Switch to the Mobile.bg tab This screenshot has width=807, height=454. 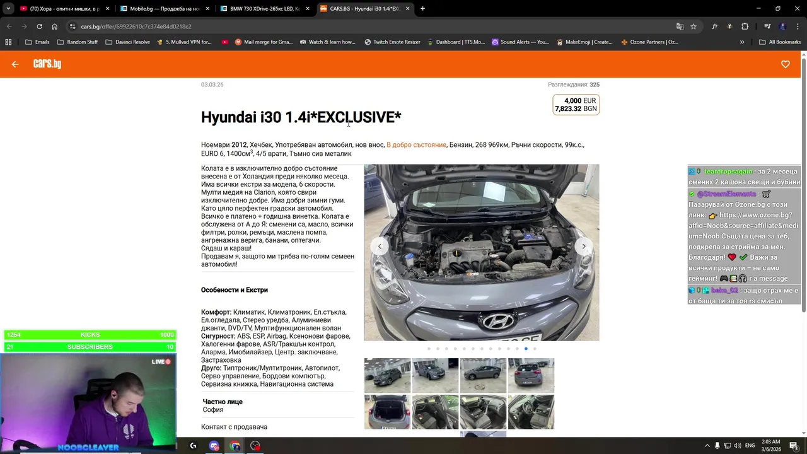[163, 9]
